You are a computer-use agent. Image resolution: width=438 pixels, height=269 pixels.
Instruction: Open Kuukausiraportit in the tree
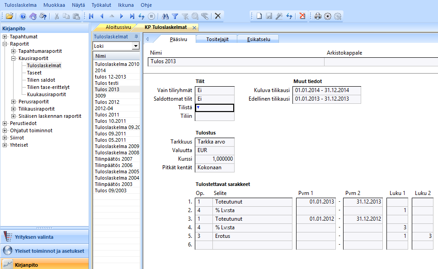pyautogui.click(x=47, y=94)
